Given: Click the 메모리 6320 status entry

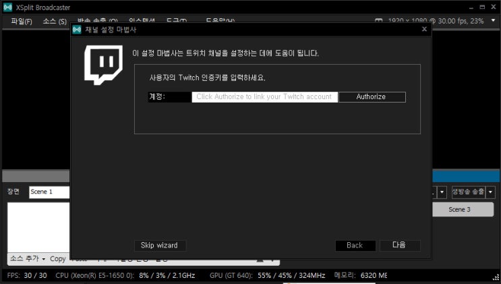Looking at the screenshot, I should (361, 275).
